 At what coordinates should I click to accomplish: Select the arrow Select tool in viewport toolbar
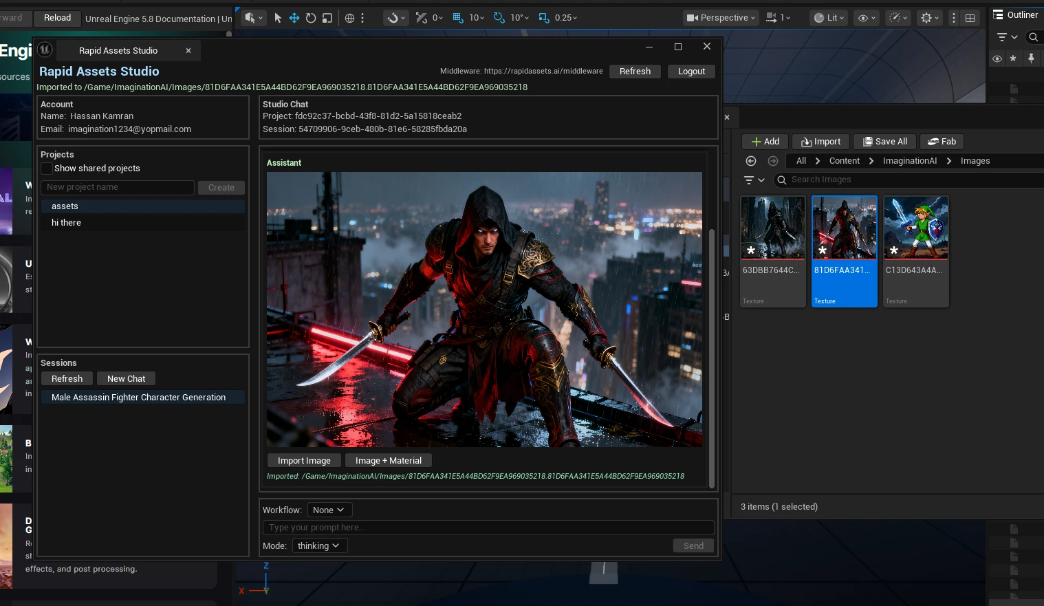278,18
